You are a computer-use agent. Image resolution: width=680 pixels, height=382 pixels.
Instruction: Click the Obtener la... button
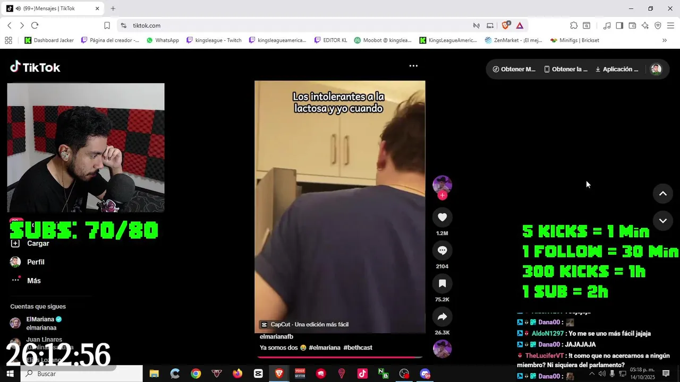(566, 69)
